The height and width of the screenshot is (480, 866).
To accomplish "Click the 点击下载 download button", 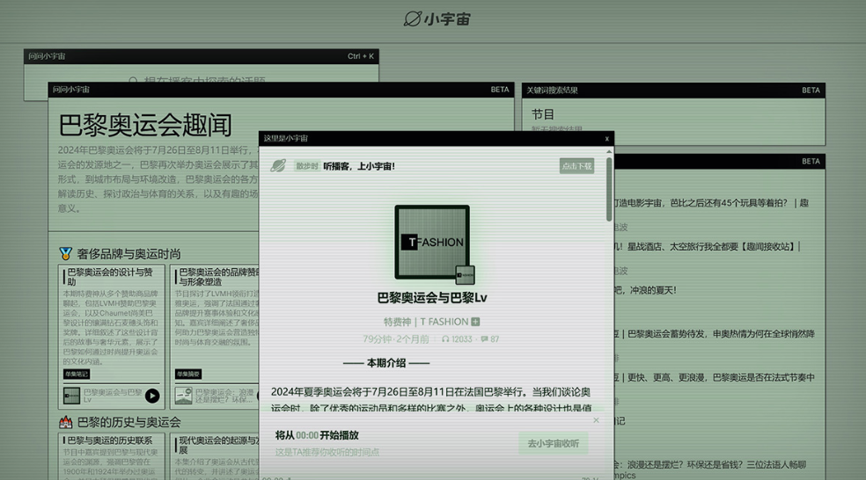I will pos(576,166).
